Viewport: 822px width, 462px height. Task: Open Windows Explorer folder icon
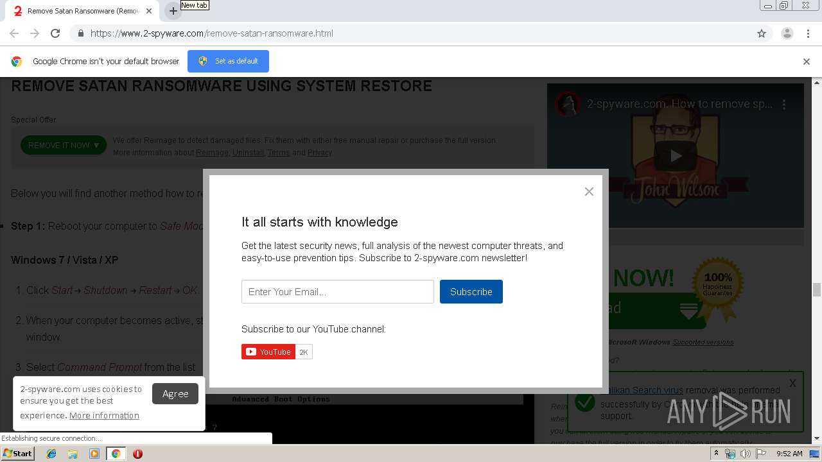tap(73, 454)
